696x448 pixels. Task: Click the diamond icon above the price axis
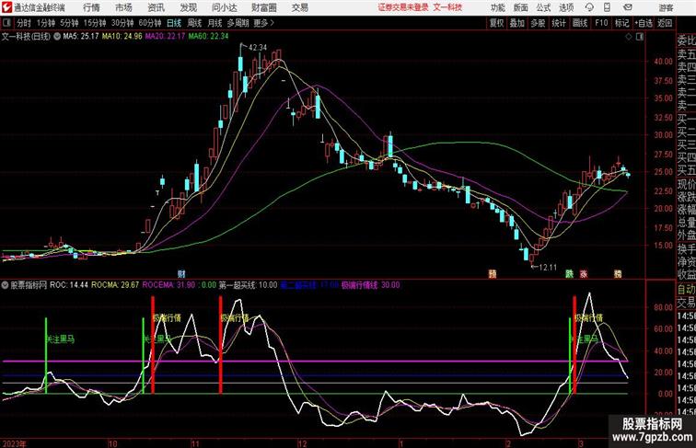pos(629,38)
